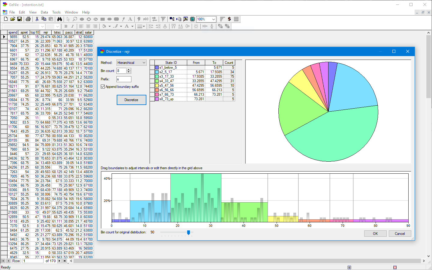Open the data spreadsheet grid icon
The image size is (432, 270).
[x=193, y=19]
